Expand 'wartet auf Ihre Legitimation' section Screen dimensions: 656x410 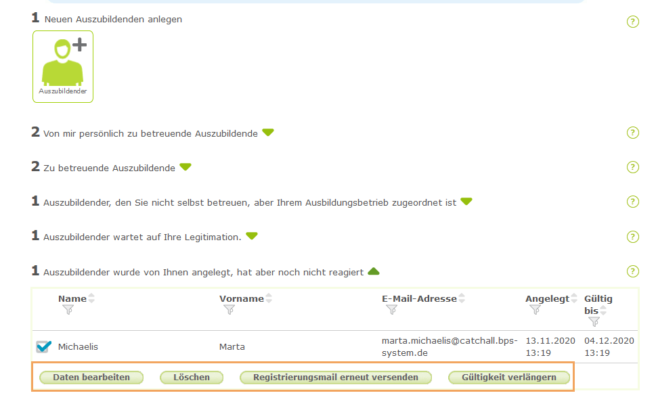pos(251,236)
